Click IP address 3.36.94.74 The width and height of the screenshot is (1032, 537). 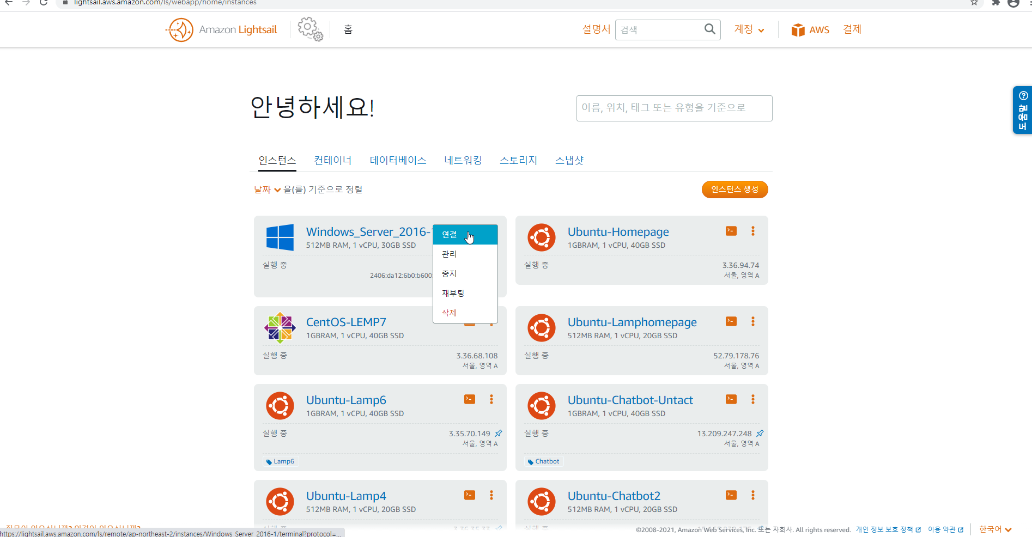[740, 265]
